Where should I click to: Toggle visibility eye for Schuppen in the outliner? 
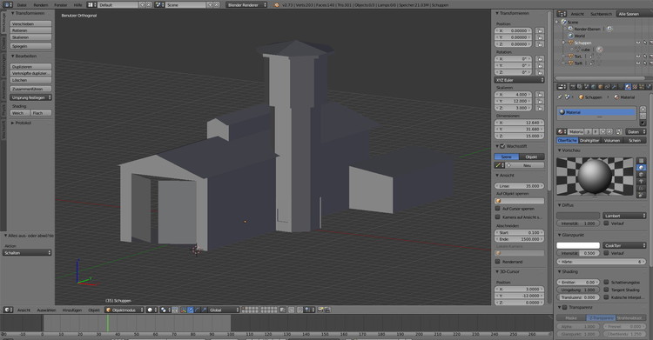(638, 43)
